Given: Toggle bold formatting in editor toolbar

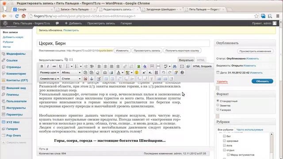Looking at the screenshot, I should click(42, 66).
